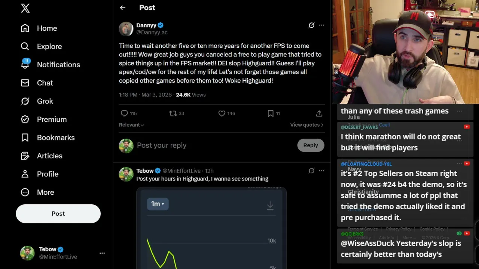479x269 pixels.
Task: Toggle like on Dannyy's post
Action: [x=222, y=113]
